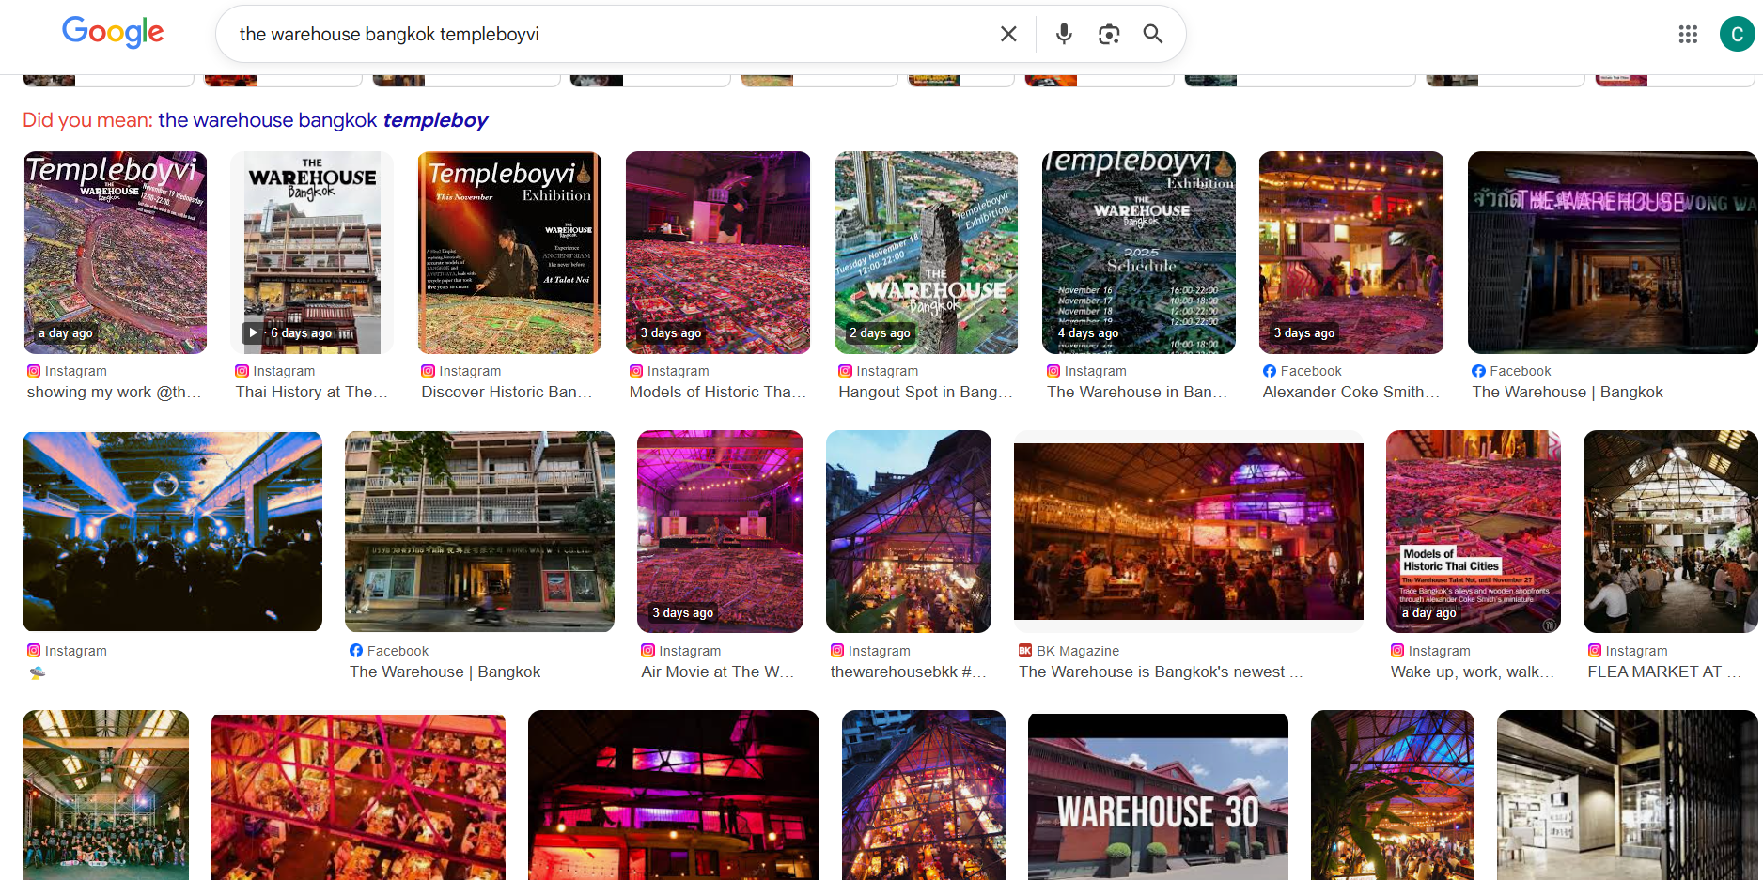The height and width of the screenshot is (880, 1763).
Task: Open the Google apps grid
Action: 1689,34
